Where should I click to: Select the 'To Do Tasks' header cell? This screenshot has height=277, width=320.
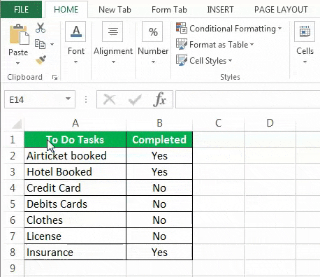click(x=75, y=140)
